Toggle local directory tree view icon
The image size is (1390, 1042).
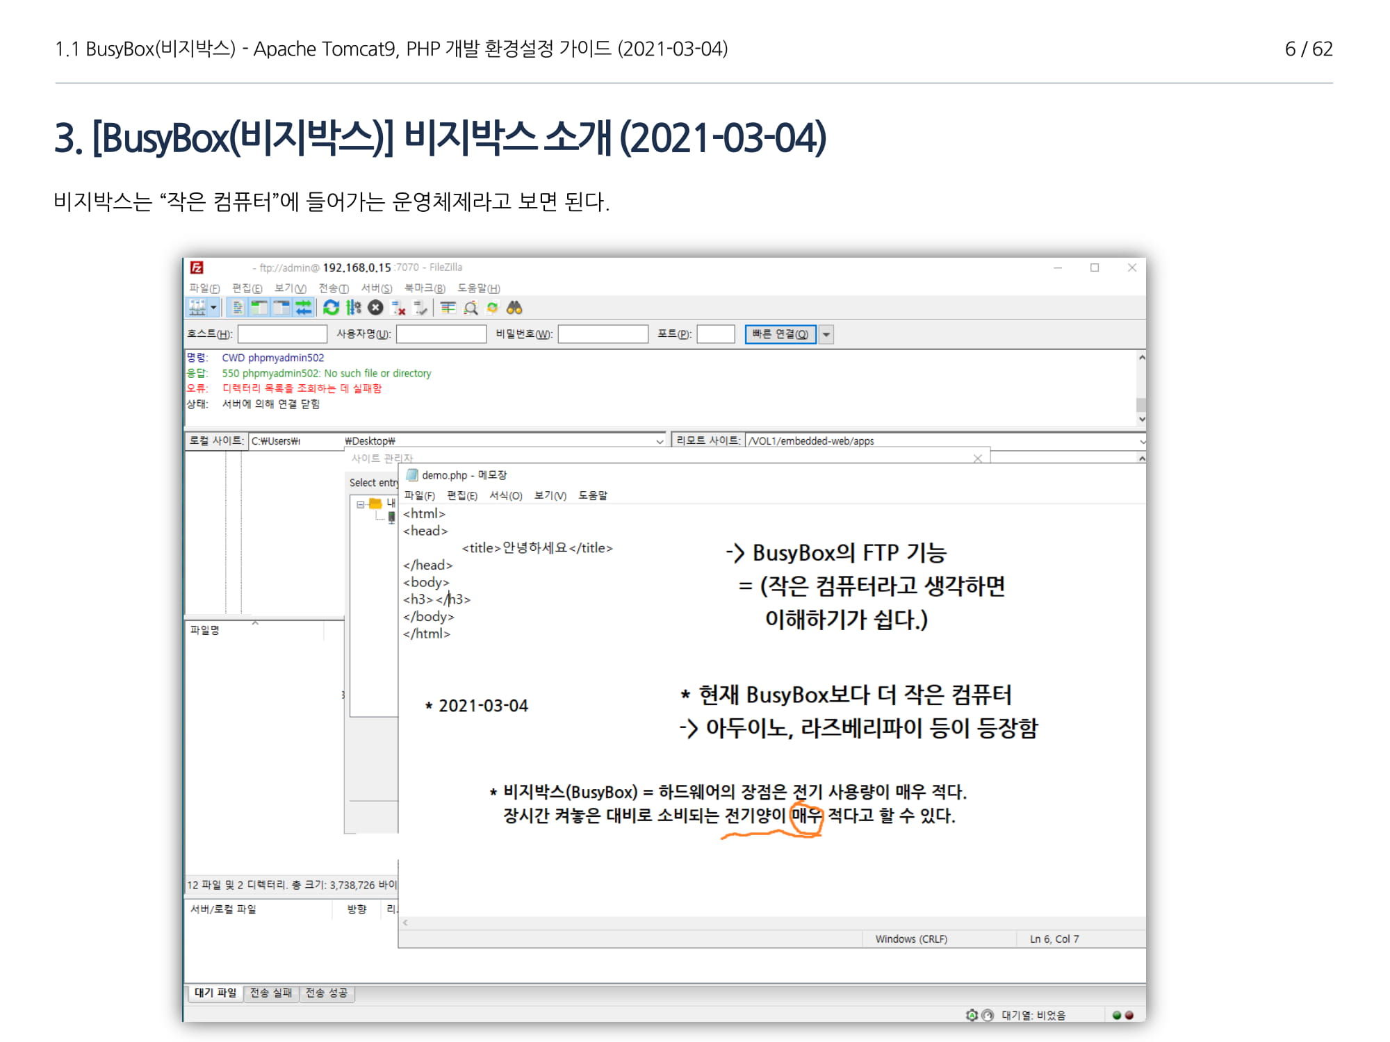pos(259,307)
